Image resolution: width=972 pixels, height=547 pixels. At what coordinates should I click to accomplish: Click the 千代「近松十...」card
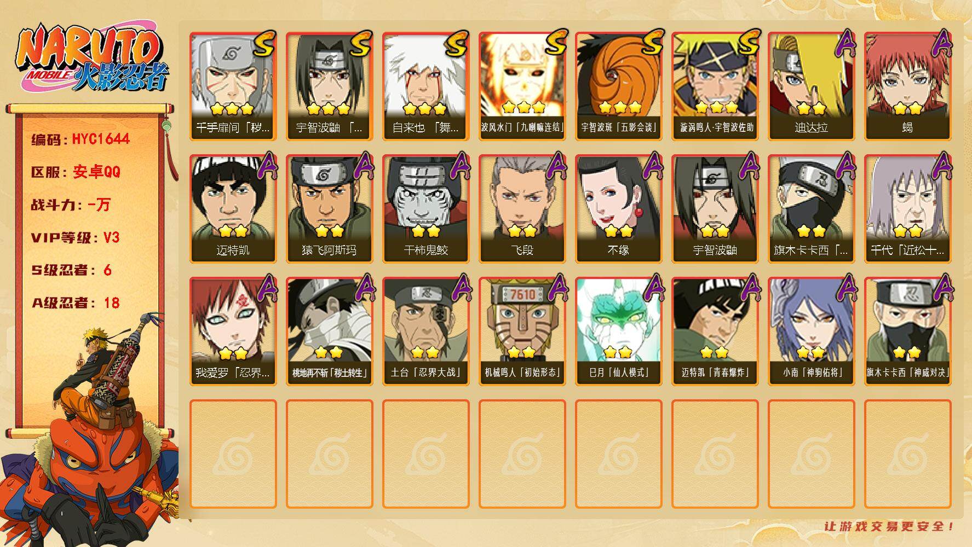coord(907,209)
